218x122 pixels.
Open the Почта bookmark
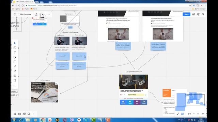tap(34, 9)
